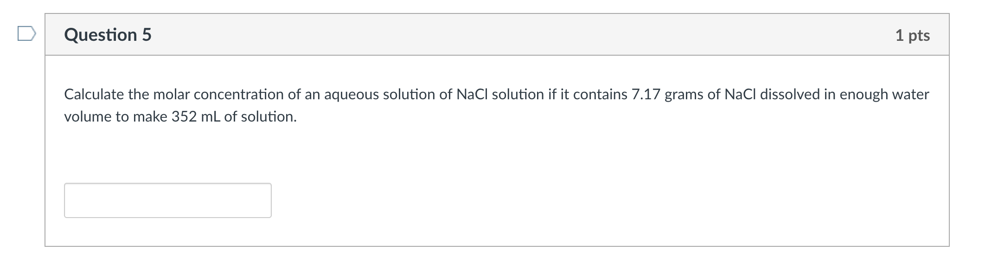Select the Question 5 heading
The height and width of the screenshot is (270, 998).
pyautogui.click(x=108, y=35)
